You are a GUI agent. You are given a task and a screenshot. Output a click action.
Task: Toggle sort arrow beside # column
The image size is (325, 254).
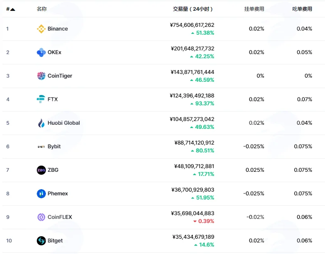click(x=13, y=9)
